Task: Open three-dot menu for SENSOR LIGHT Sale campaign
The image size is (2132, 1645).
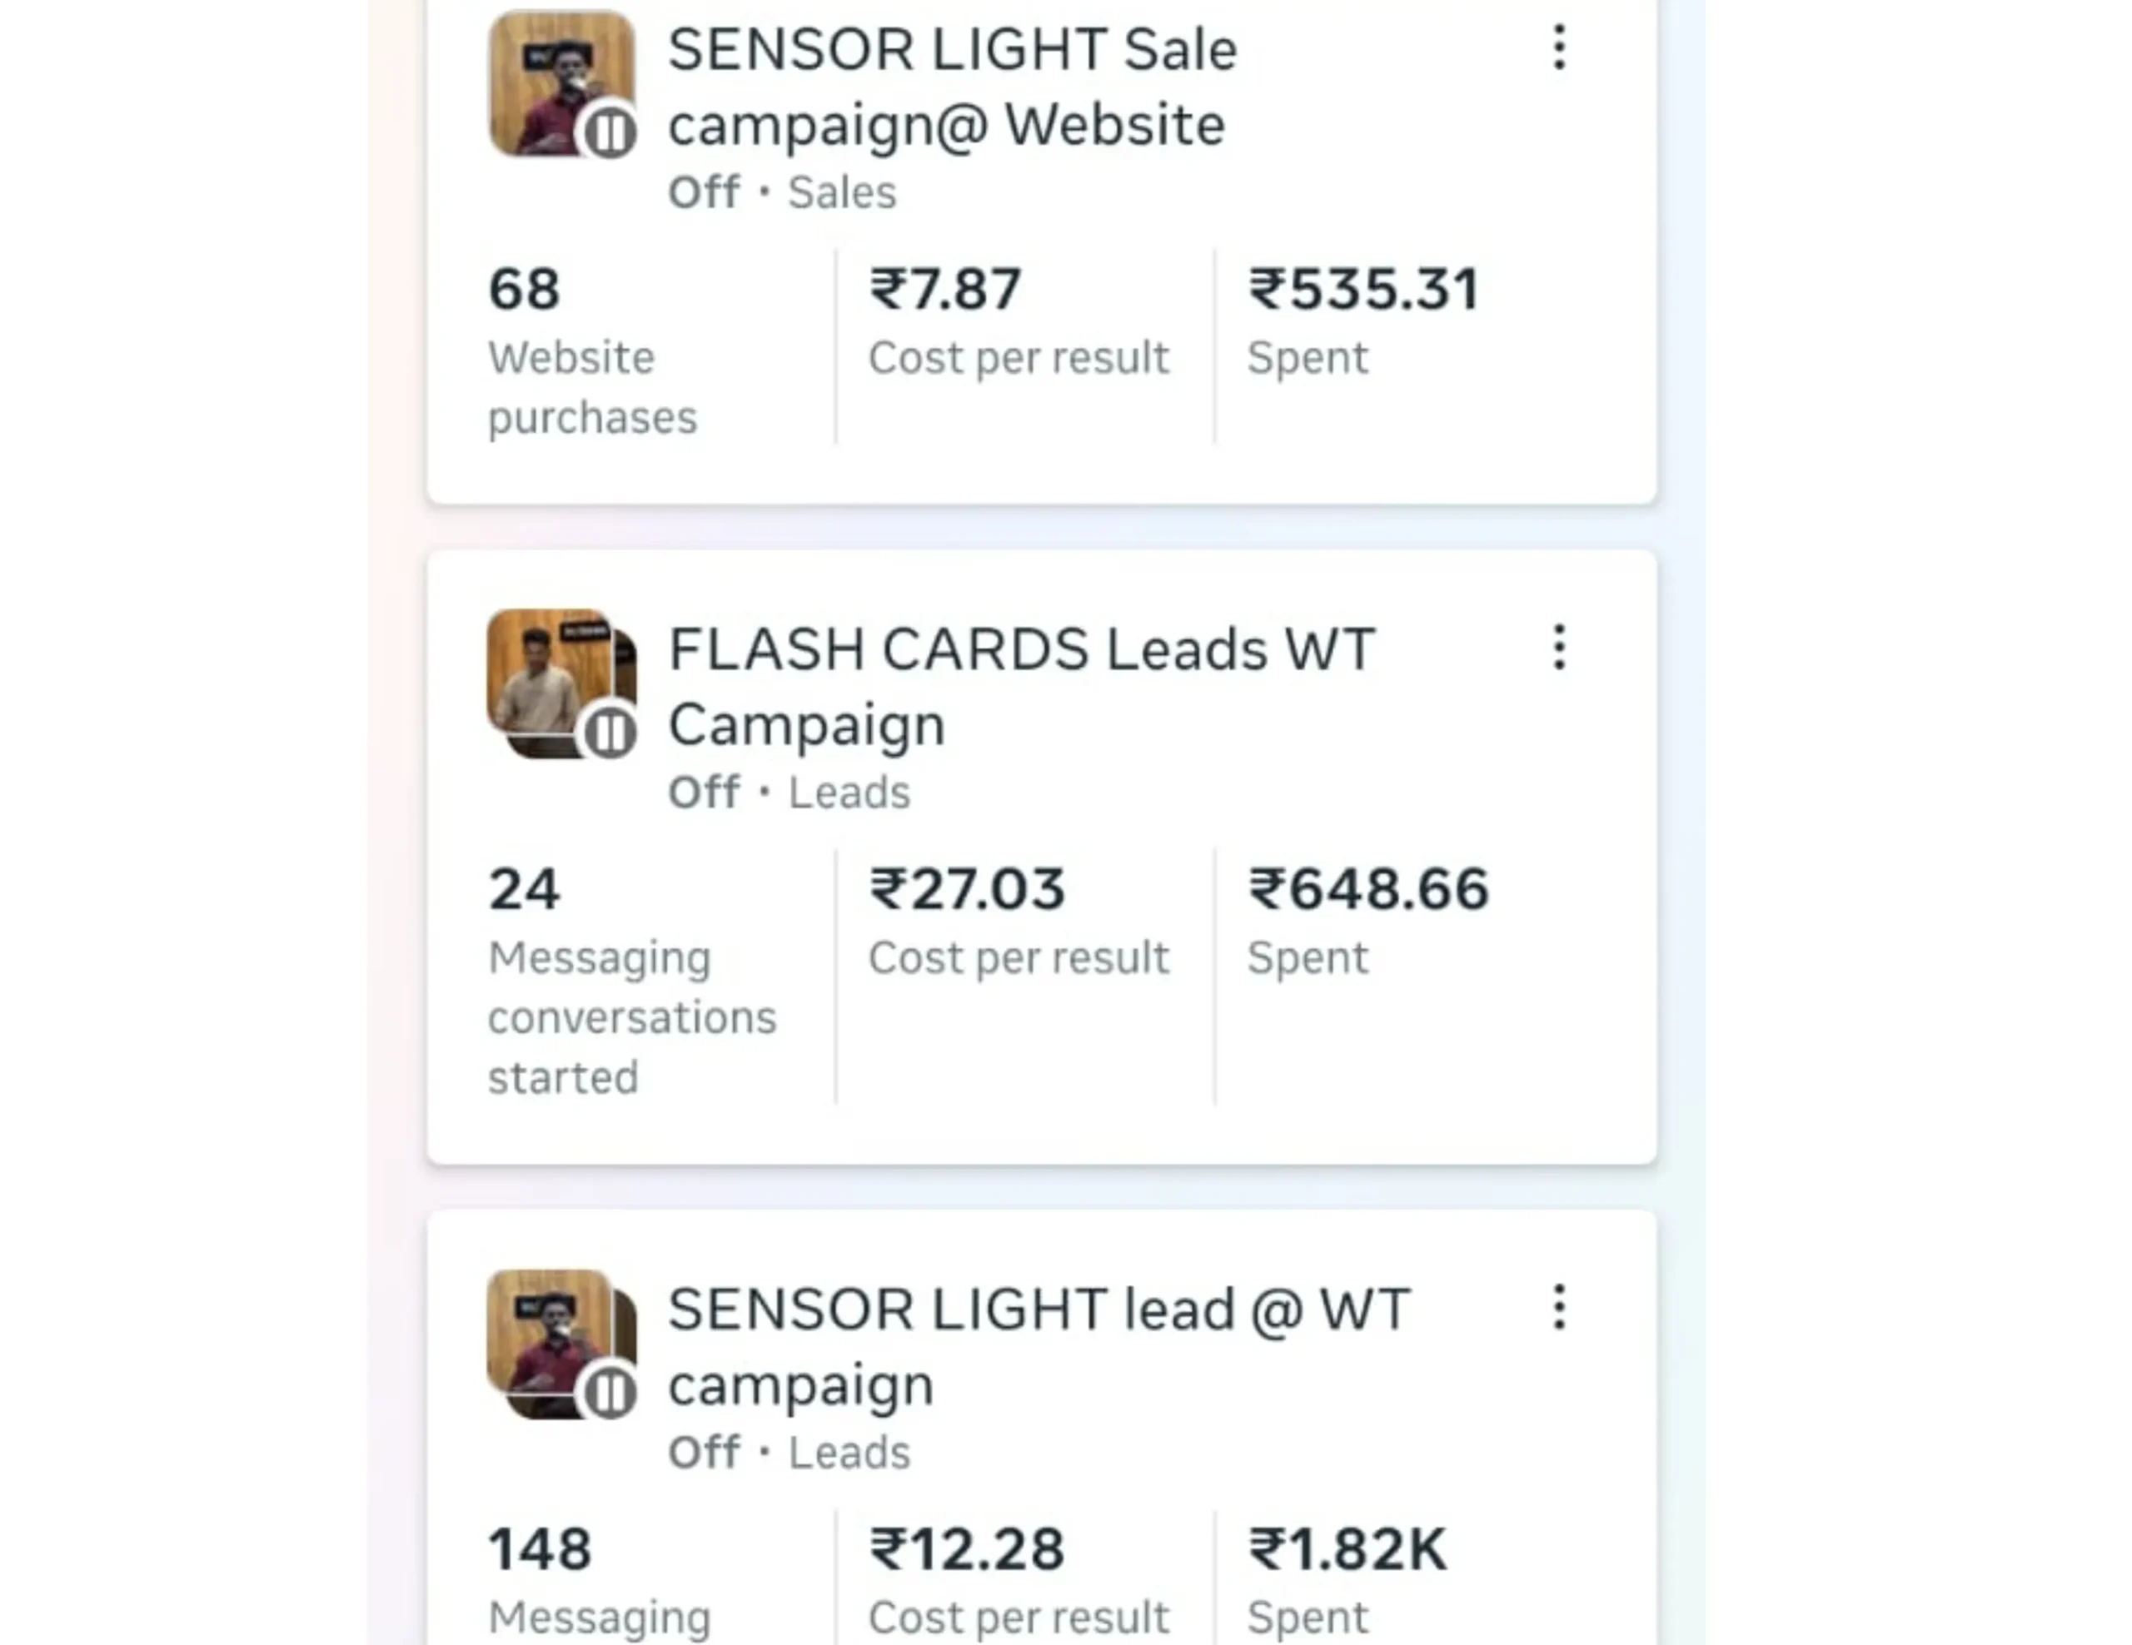Action: 1559,47
